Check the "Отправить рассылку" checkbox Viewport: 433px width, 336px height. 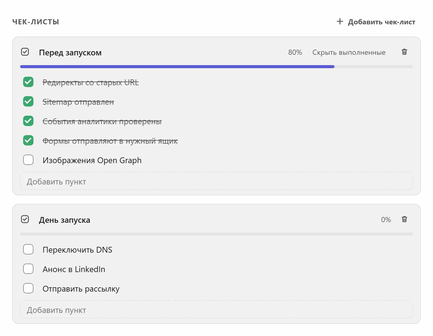point(28,288)
